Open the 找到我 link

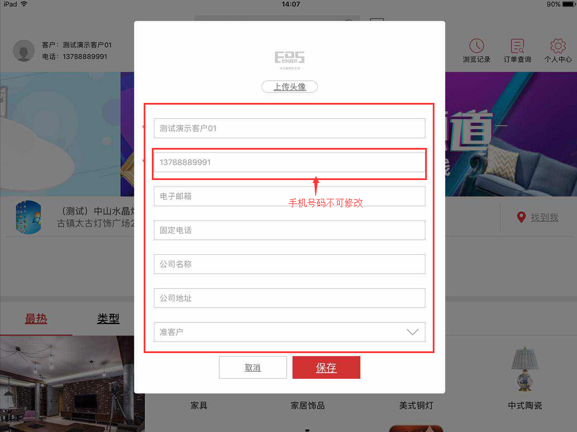[x=544, y=217]
